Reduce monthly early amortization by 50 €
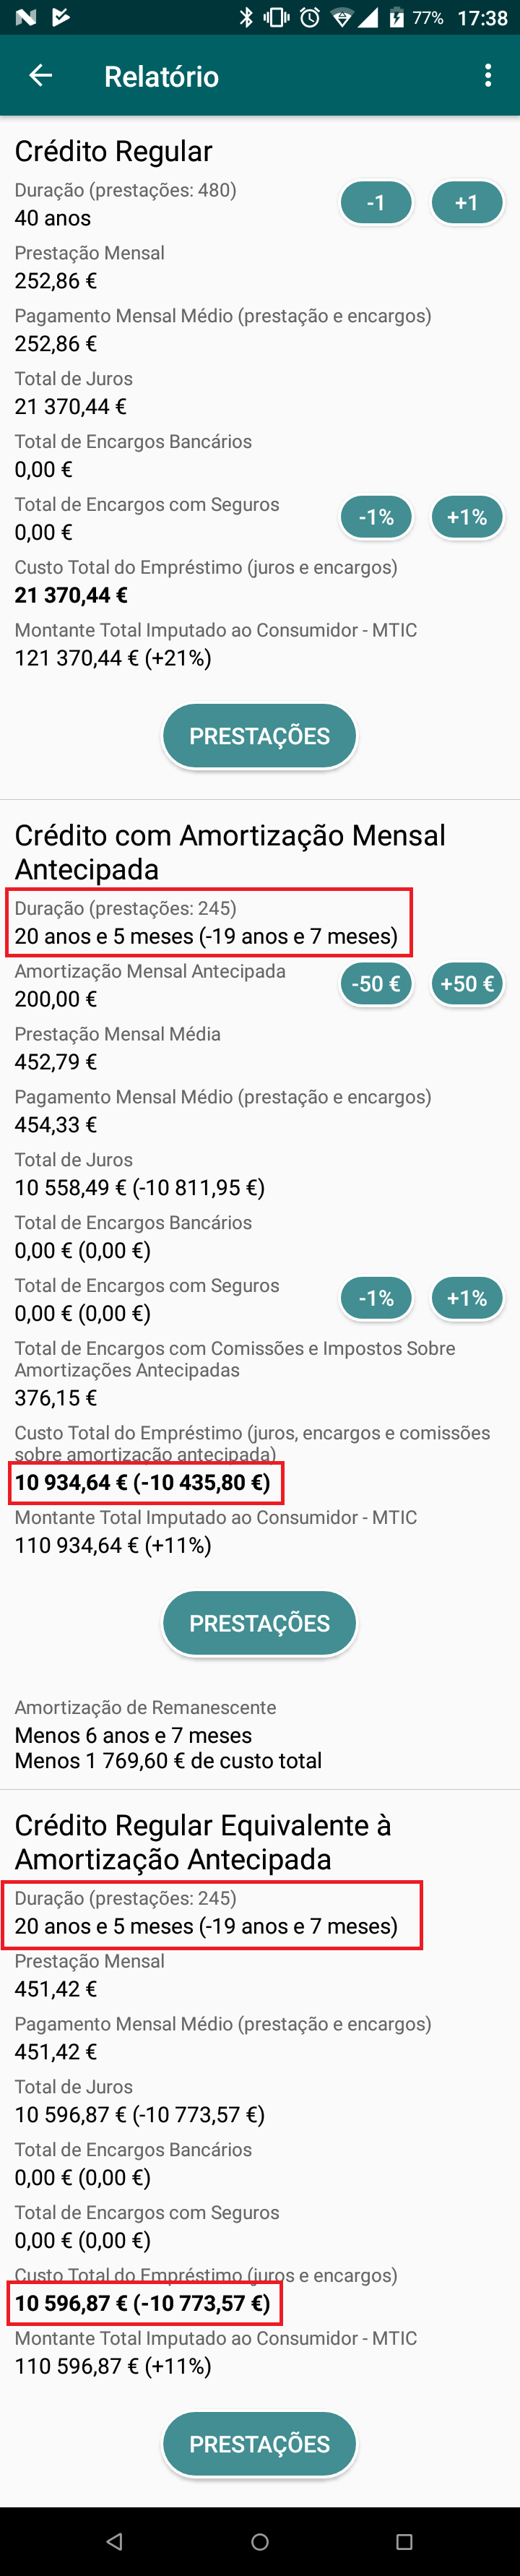This screenshot has height=2576, width=520. click(x=376, y=984)
